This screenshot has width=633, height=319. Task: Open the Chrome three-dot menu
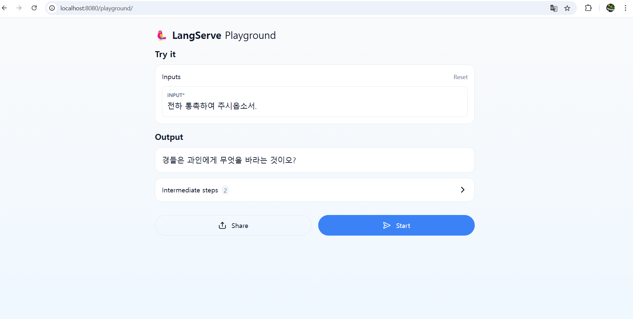(625, 8)
